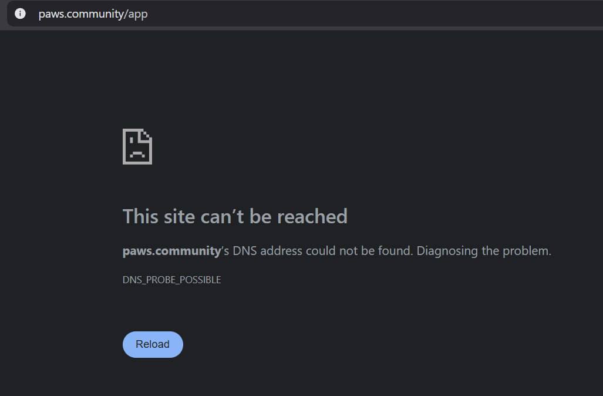Click the word "reached" in the heading
Viewport: 603px width, 396px height.
coord(312,216)
